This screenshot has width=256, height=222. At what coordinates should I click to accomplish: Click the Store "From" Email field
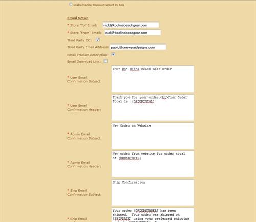click(133, 33)
